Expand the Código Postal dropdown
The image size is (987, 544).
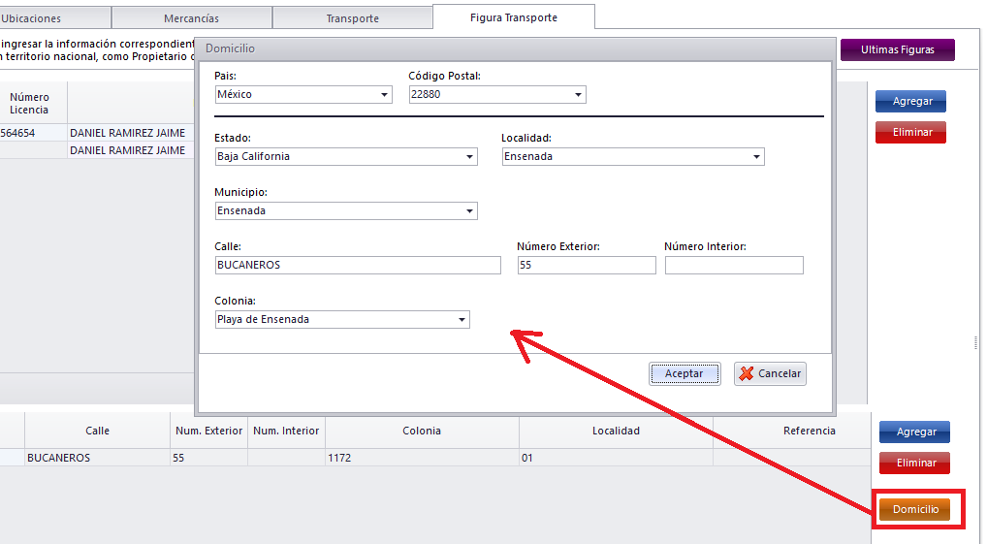[579, 95]
